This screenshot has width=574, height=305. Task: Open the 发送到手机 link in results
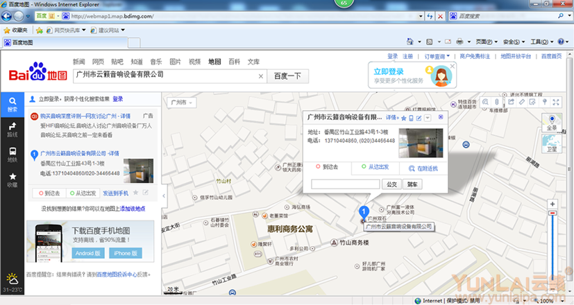[116, 193]
